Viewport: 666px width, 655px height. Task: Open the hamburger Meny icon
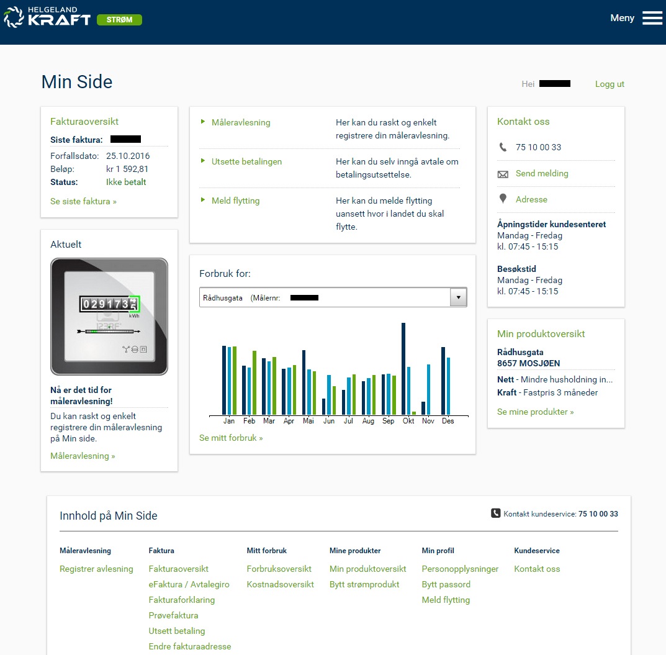click(652, 18)
